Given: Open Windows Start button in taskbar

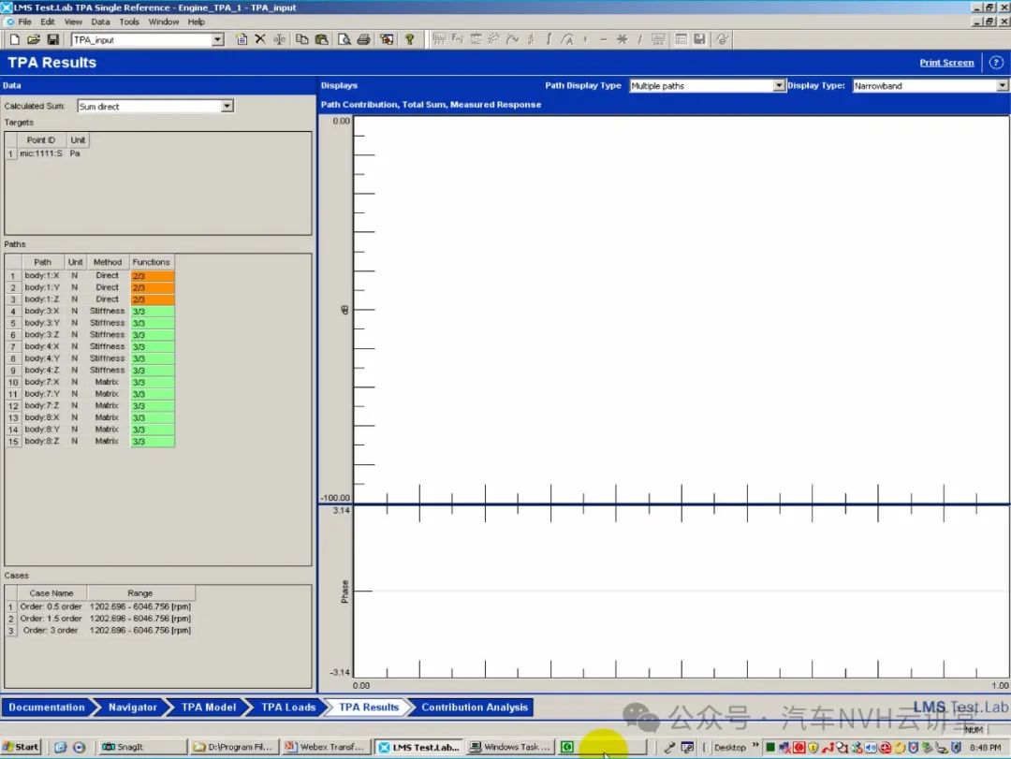Looking at the screenshot, I should [x=22, y=747].
